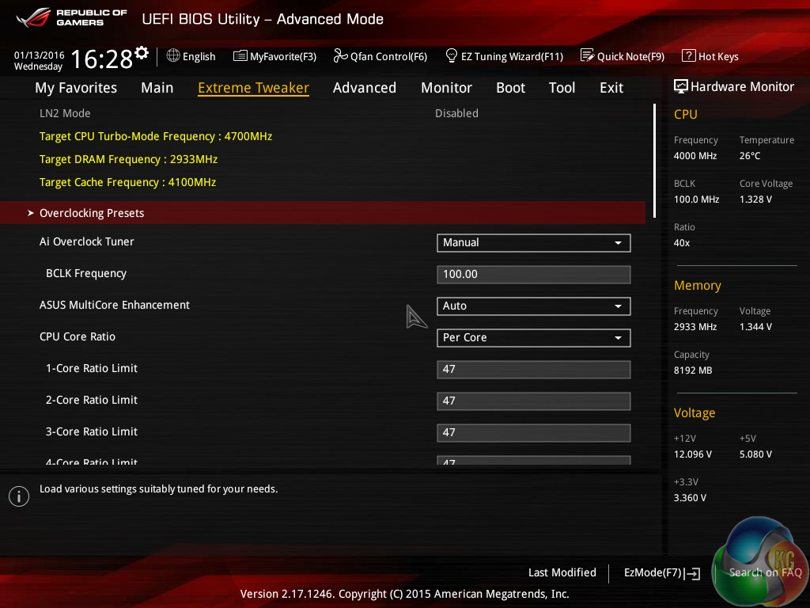
Task: Click the Memory heading in Hardware Monitor
Action: tap(698, 285)
